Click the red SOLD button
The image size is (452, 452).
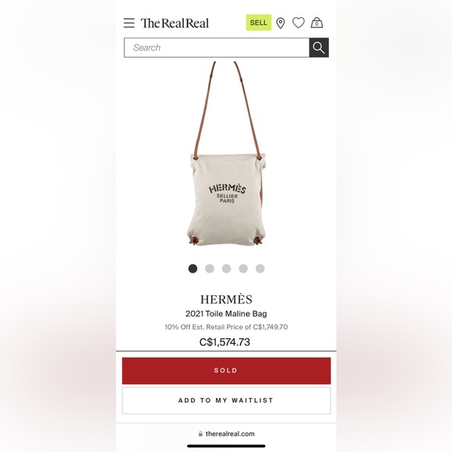click(x=226, y=371)
